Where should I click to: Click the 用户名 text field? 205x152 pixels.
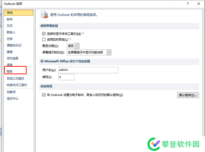[88, 70]
